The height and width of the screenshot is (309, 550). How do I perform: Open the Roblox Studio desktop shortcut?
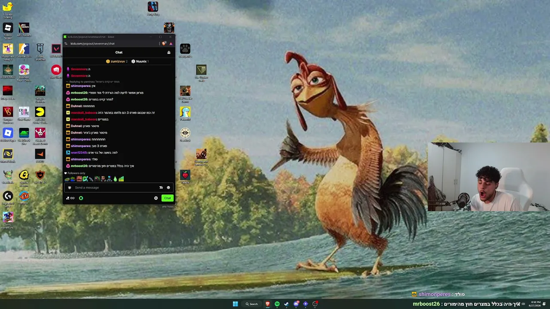coord(8,31)
